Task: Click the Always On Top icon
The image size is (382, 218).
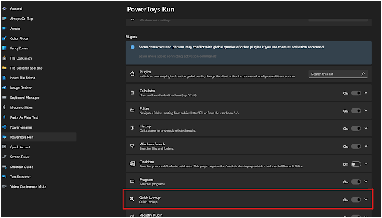Action: point(4,19)
